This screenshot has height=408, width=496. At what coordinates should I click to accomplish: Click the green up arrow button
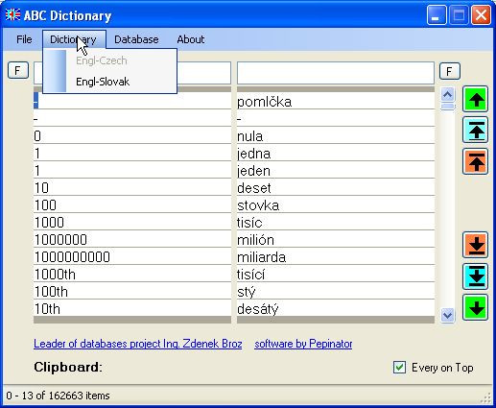[x=475, y=99]
